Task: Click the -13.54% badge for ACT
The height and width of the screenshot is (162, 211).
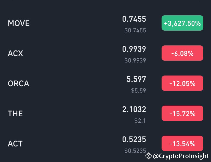Action: point(182,143)
